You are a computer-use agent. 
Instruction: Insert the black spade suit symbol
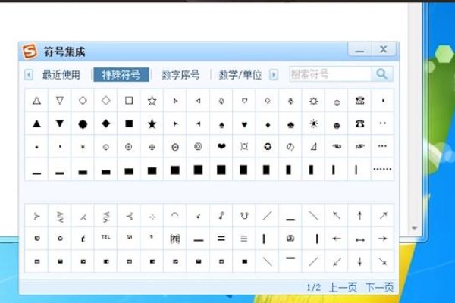coord(221,124)
